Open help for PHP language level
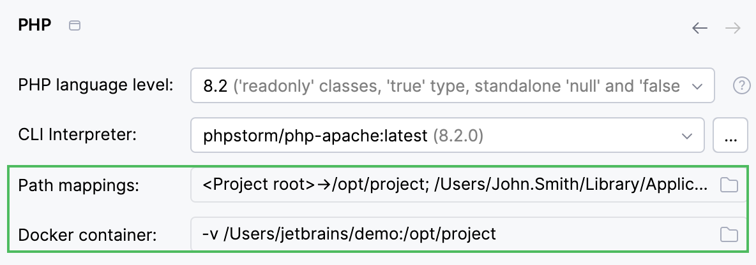 [741, 85]
